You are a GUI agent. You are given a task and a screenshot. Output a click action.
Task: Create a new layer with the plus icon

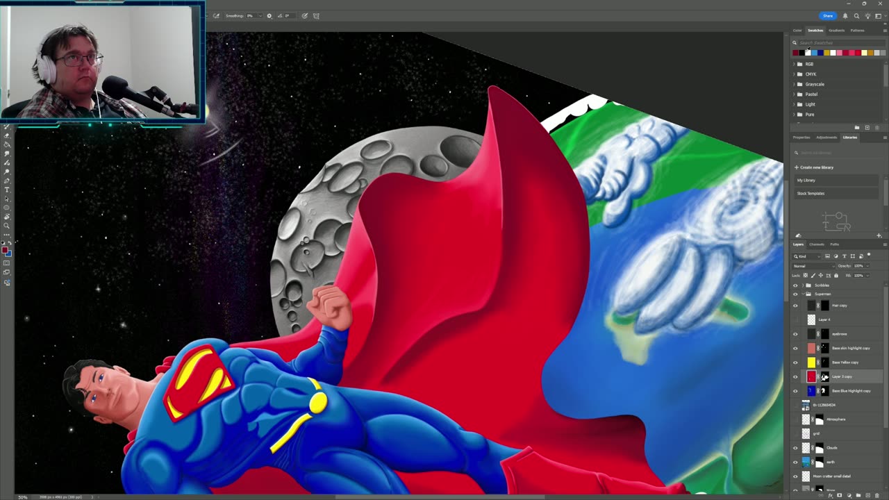tap(870, 495)
